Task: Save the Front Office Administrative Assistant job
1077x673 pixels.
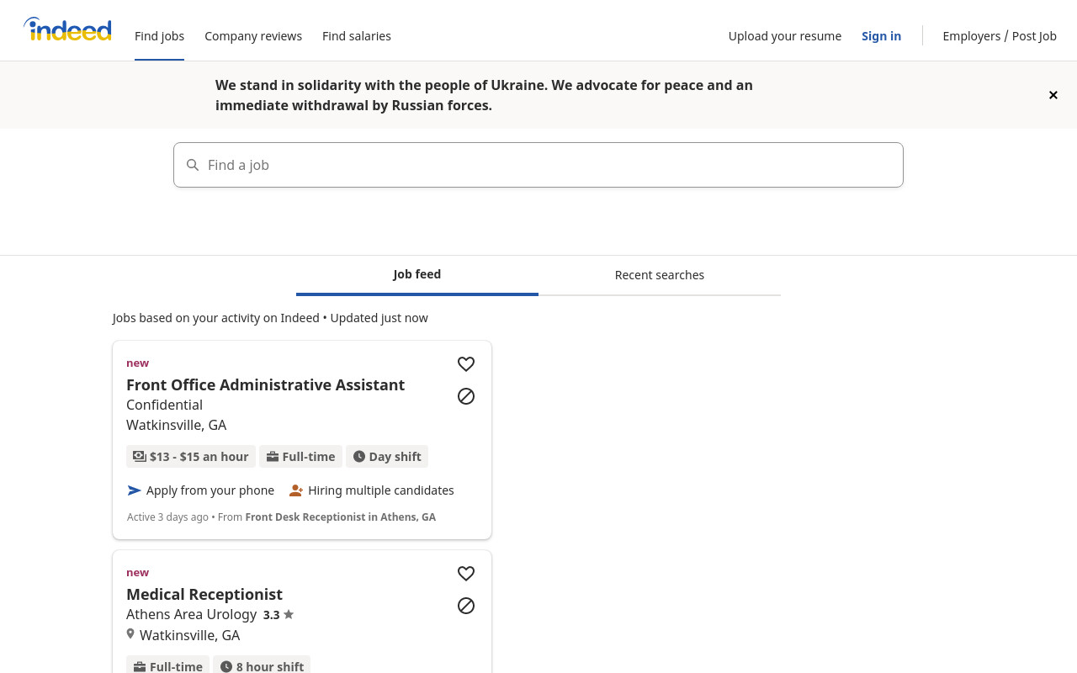Action: (466, 364)
